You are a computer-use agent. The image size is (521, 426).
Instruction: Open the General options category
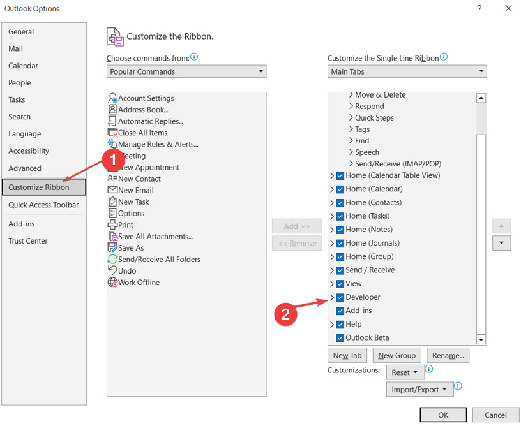click(44, 31)
